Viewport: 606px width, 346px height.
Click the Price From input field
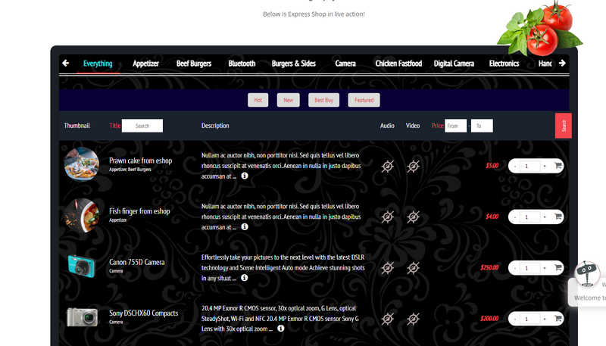(455, 126)
